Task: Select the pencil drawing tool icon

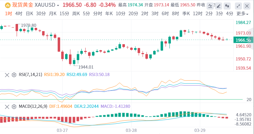Action: point(219,6)
